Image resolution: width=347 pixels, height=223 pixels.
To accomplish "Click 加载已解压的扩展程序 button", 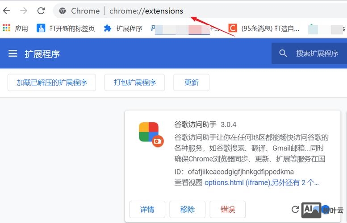I will pos(52,83).
